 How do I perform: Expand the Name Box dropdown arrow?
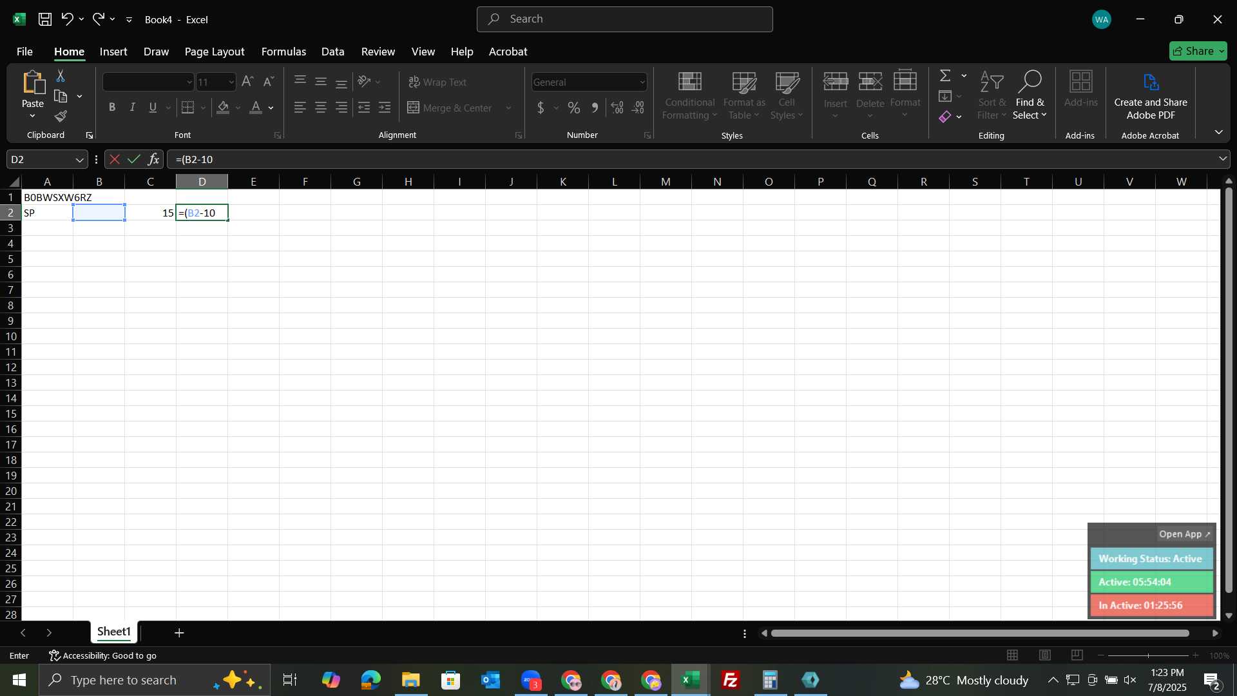pos(79,160)
